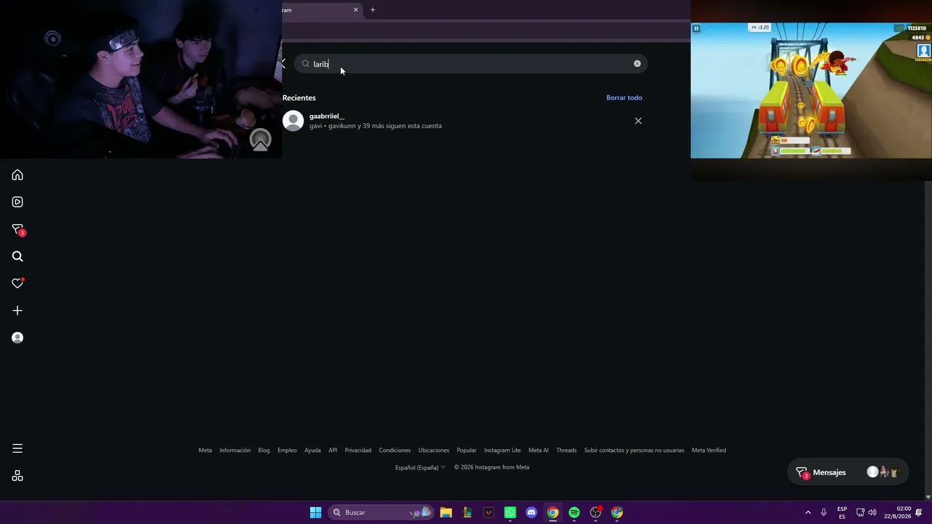The image size is (932, 524).
Task: Open File Explorer from taskbar
Action: 446,512
